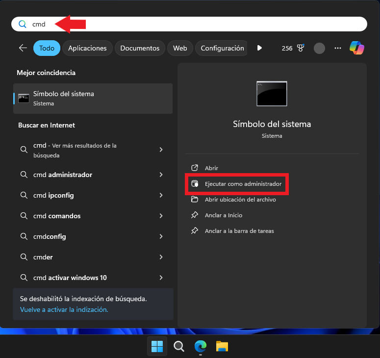Screen dimensions: 380x358
Task: Select 'cmder' web suggestion
Action: (x=93, y=257)
